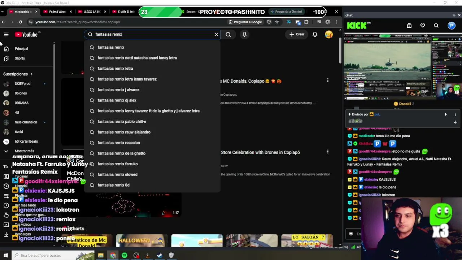Open the Tu canal sidebar icon
This screenshot has width=462, height=260.
click(x=6, y=177)
